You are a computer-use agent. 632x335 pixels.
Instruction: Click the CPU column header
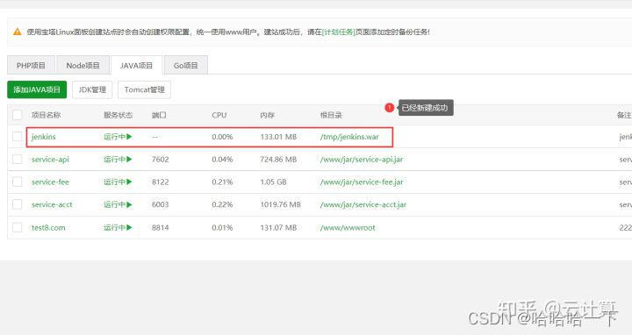pyautogui.click(x=219, y=115)
